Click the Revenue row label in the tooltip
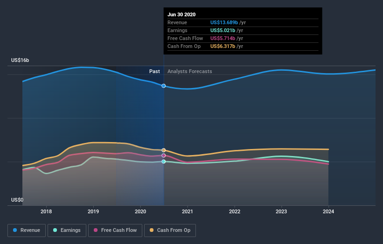Viewport: 383px width, 244px height. [177, 22]
